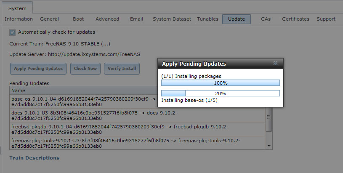Uncheck Automatically check for updates

(x=13, y=32)
